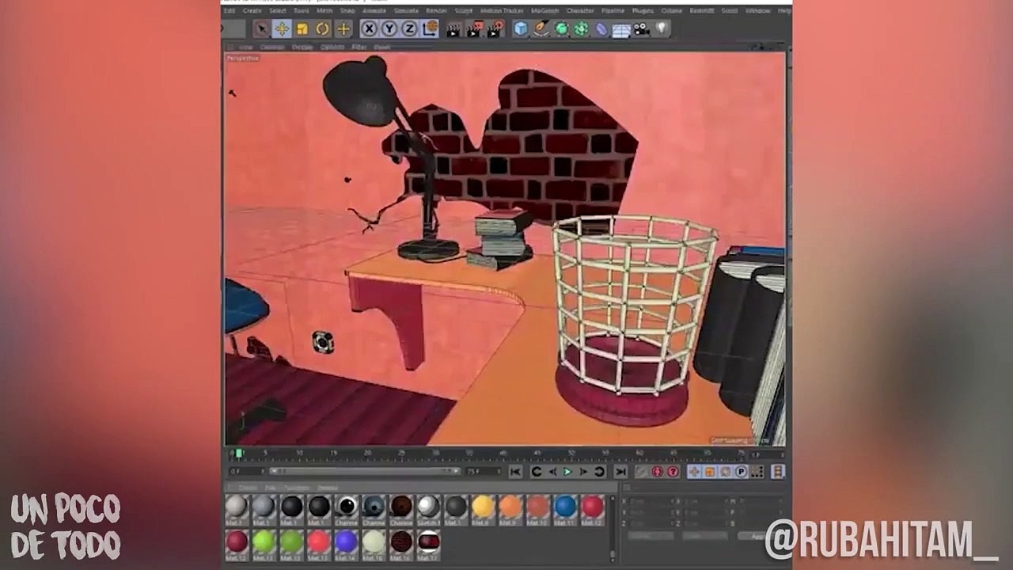The image size is (1013, 570).
Task: Open the spline pen tool icon
Action: coord(541,29)
